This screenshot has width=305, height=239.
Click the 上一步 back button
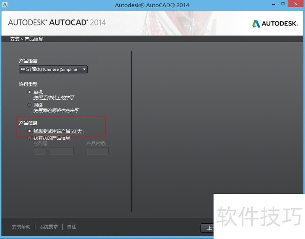coord(207,228)
